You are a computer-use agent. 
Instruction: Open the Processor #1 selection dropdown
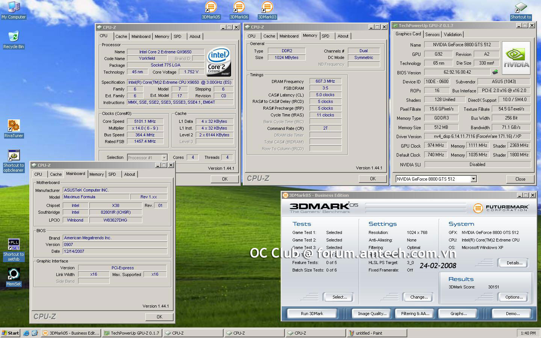164,157
